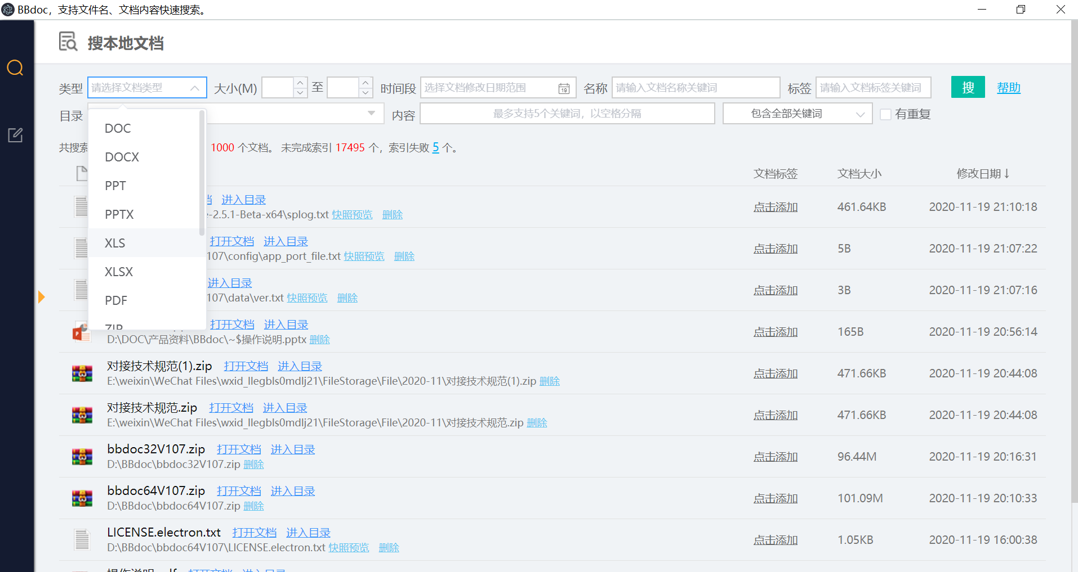
Task: Open the search view from the sidebar magnifier icon
Action: pos(15,68)
